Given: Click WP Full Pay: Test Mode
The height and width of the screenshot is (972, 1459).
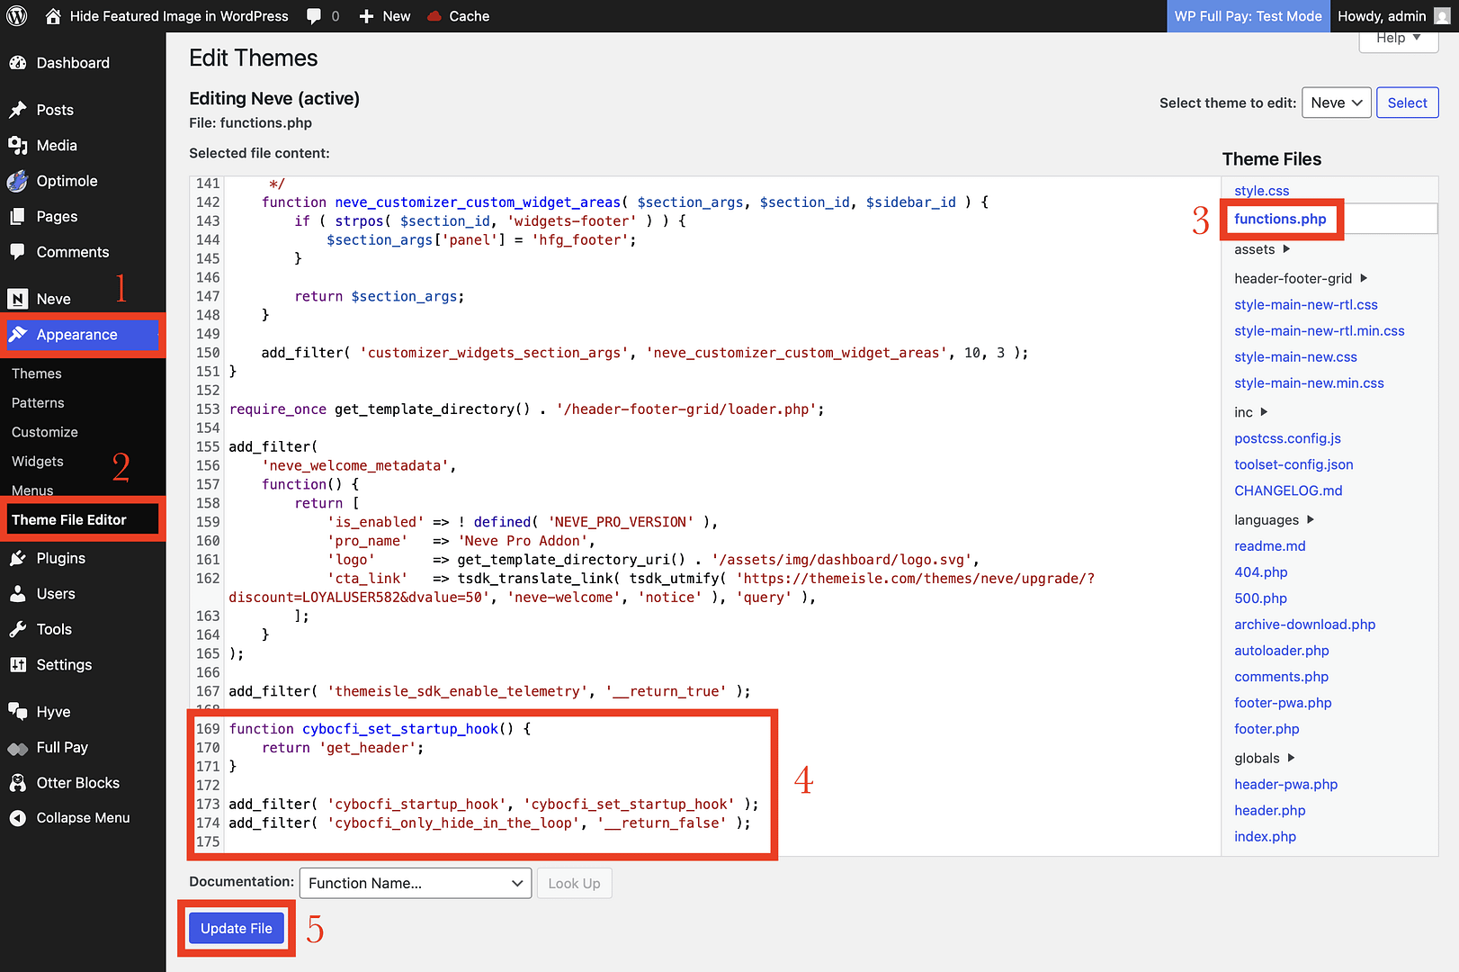Looking at the screenshot, I should tap(1248, 16).
